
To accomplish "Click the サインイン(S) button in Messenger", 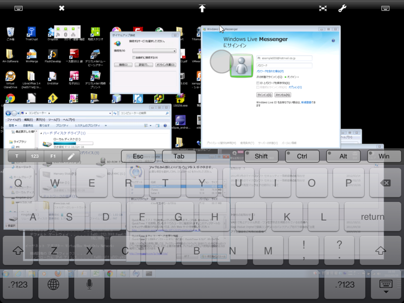I will coord(264,95).
